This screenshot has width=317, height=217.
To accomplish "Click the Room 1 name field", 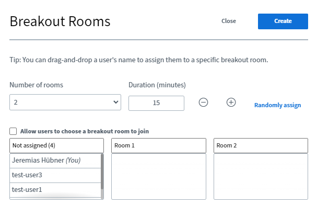I will pos(159,145).
